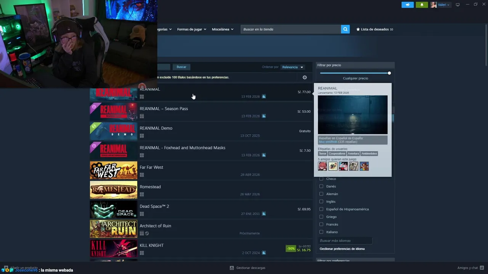This screenshot has width=488, height=274.
Task: Click the Windows icon under REANIMAL Demo
Action: click(142, 135)
